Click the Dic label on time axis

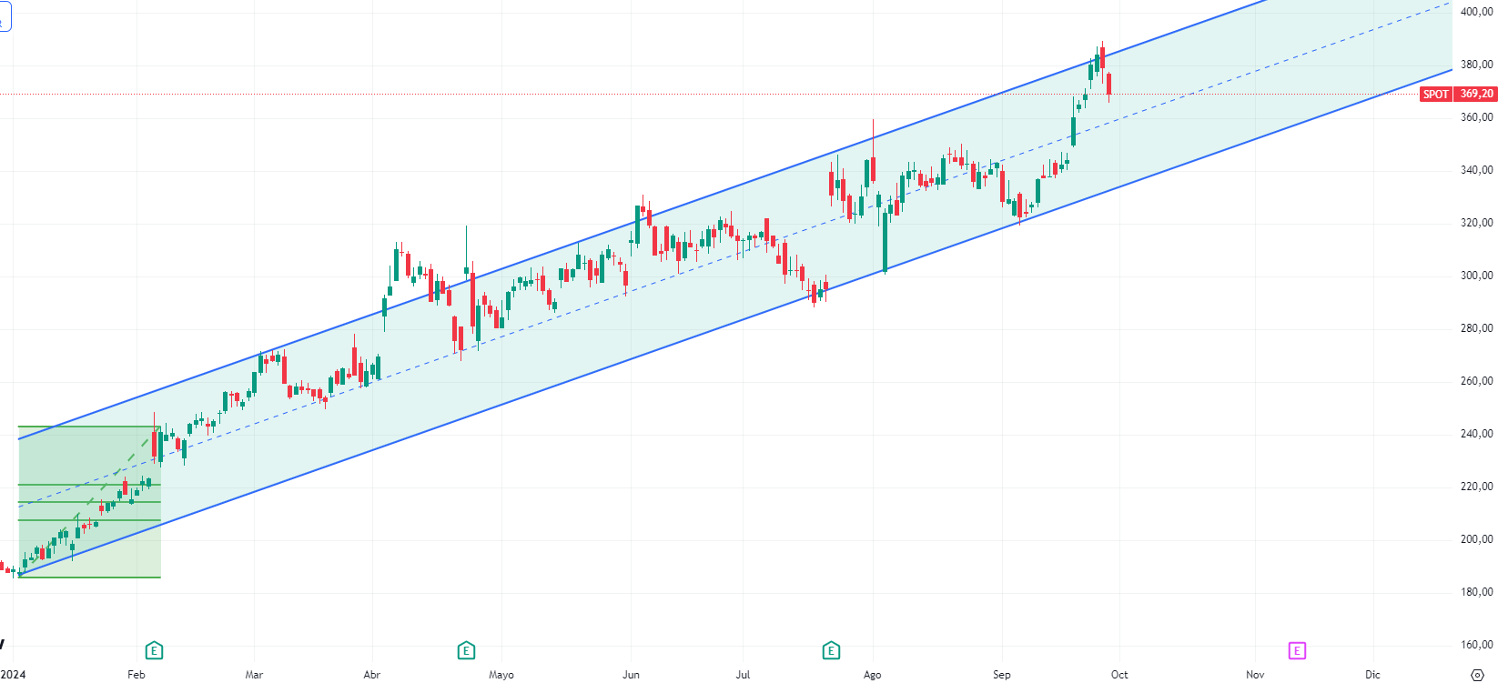tap(1372, 675)
